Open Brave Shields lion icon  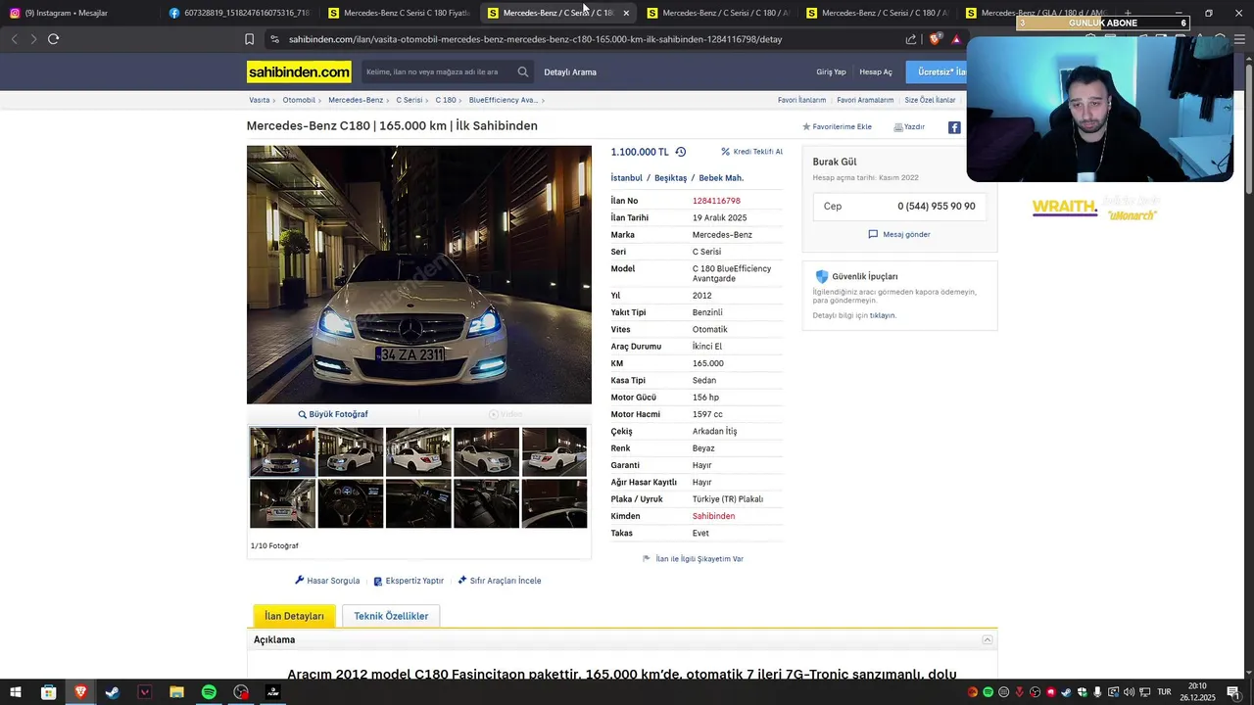pyautogui.click(x=935, y=39)
